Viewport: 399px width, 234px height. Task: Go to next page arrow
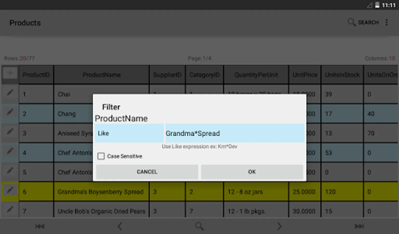[279, 226]
